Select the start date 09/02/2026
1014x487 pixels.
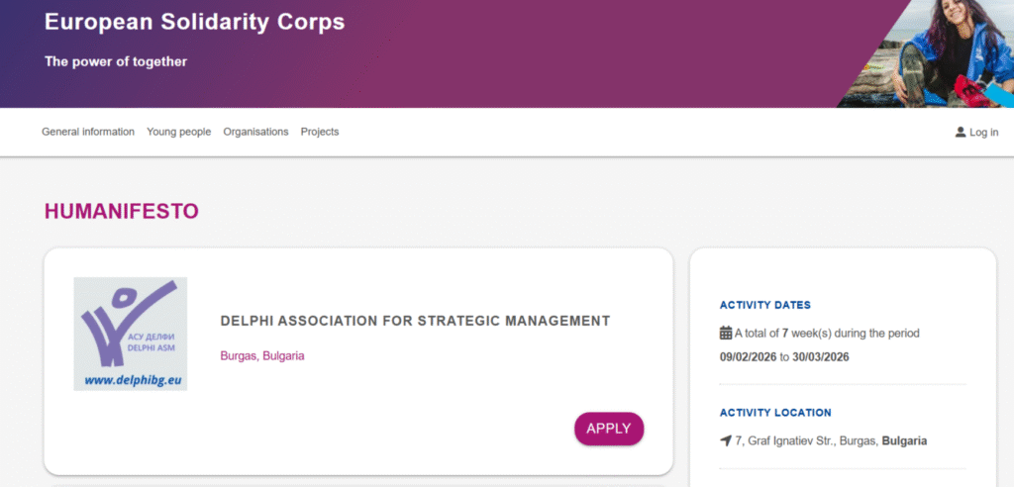pyautogui.click(x=749, y=356)
